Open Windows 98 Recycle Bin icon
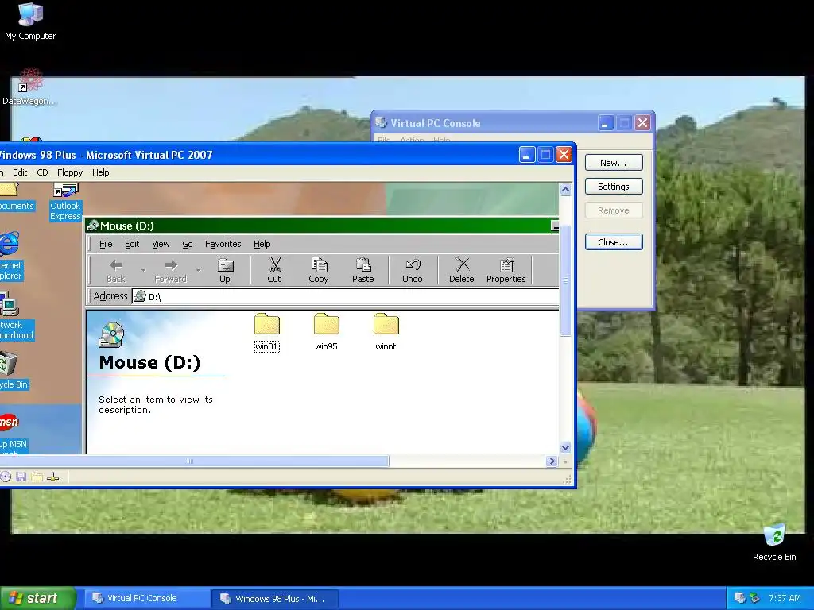This screenshot has height=610, width=814. 14,370
